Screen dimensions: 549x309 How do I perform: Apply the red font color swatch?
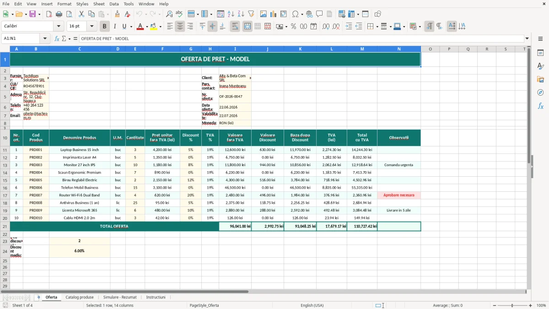[x=140, y=27]
